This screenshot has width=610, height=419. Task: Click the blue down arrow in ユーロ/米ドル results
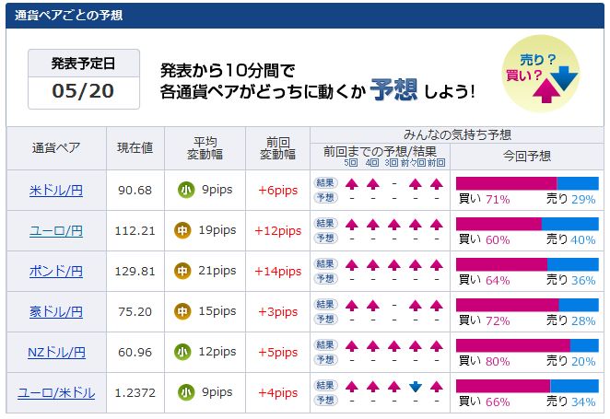click(x=416, y=386)
